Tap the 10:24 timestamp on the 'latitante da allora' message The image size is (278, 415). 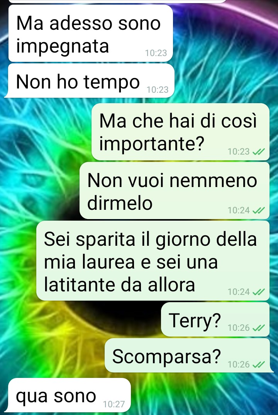pyautogui.click(x=239, y=292)
